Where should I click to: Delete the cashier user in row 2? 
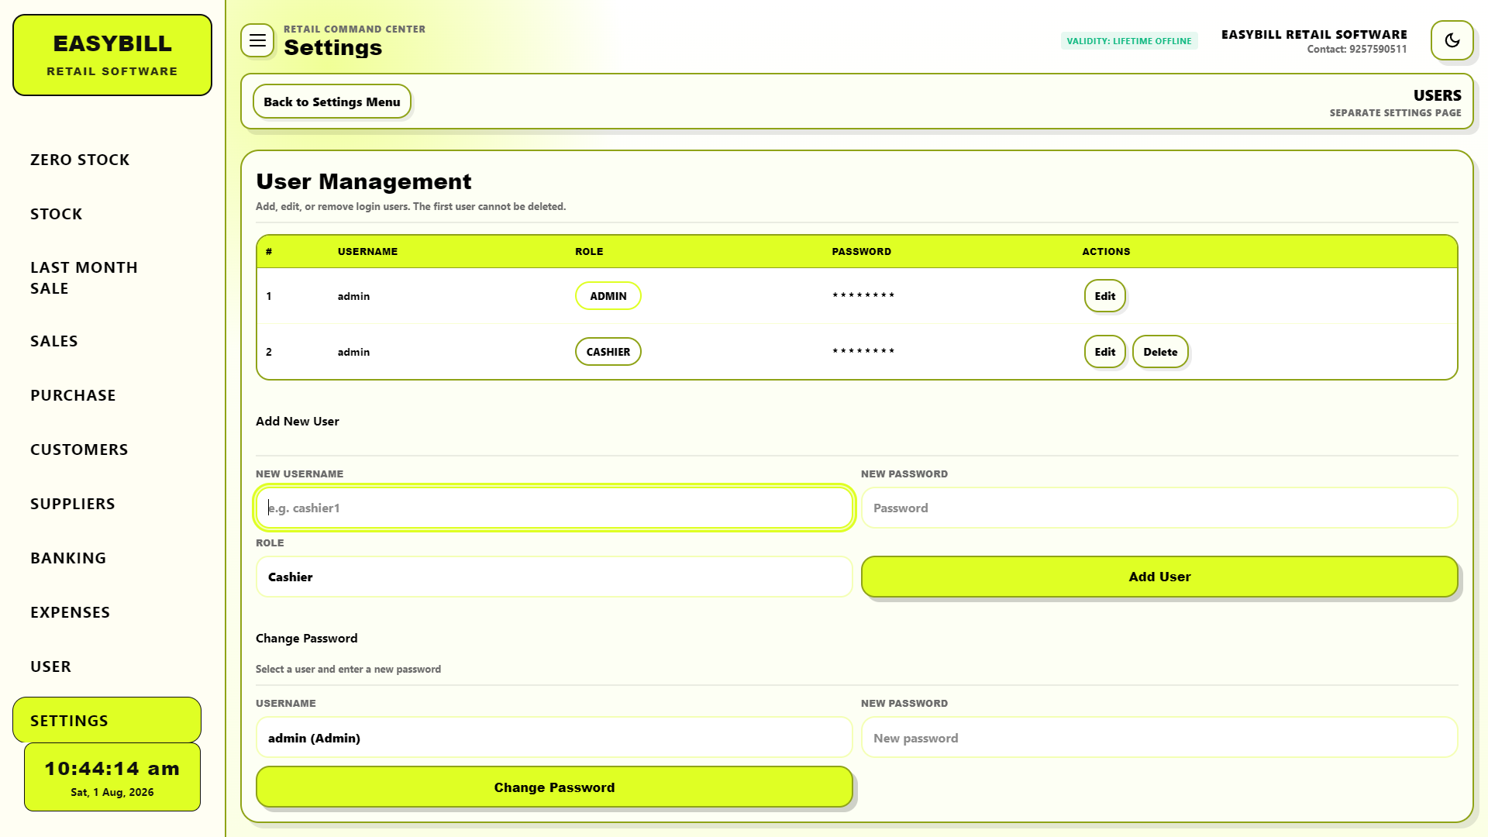pyautogui.click(x=1160, y=352)
